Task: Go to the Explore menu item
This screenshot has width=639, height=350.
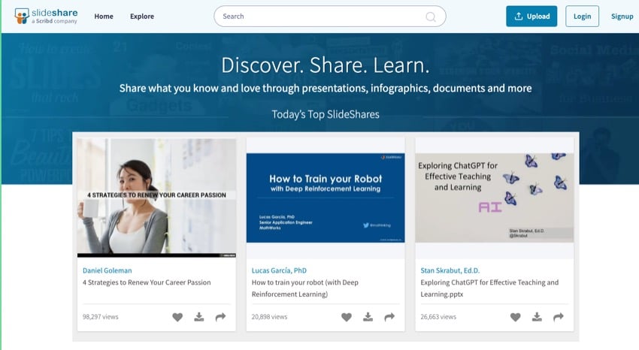Action: click(142, 17)
